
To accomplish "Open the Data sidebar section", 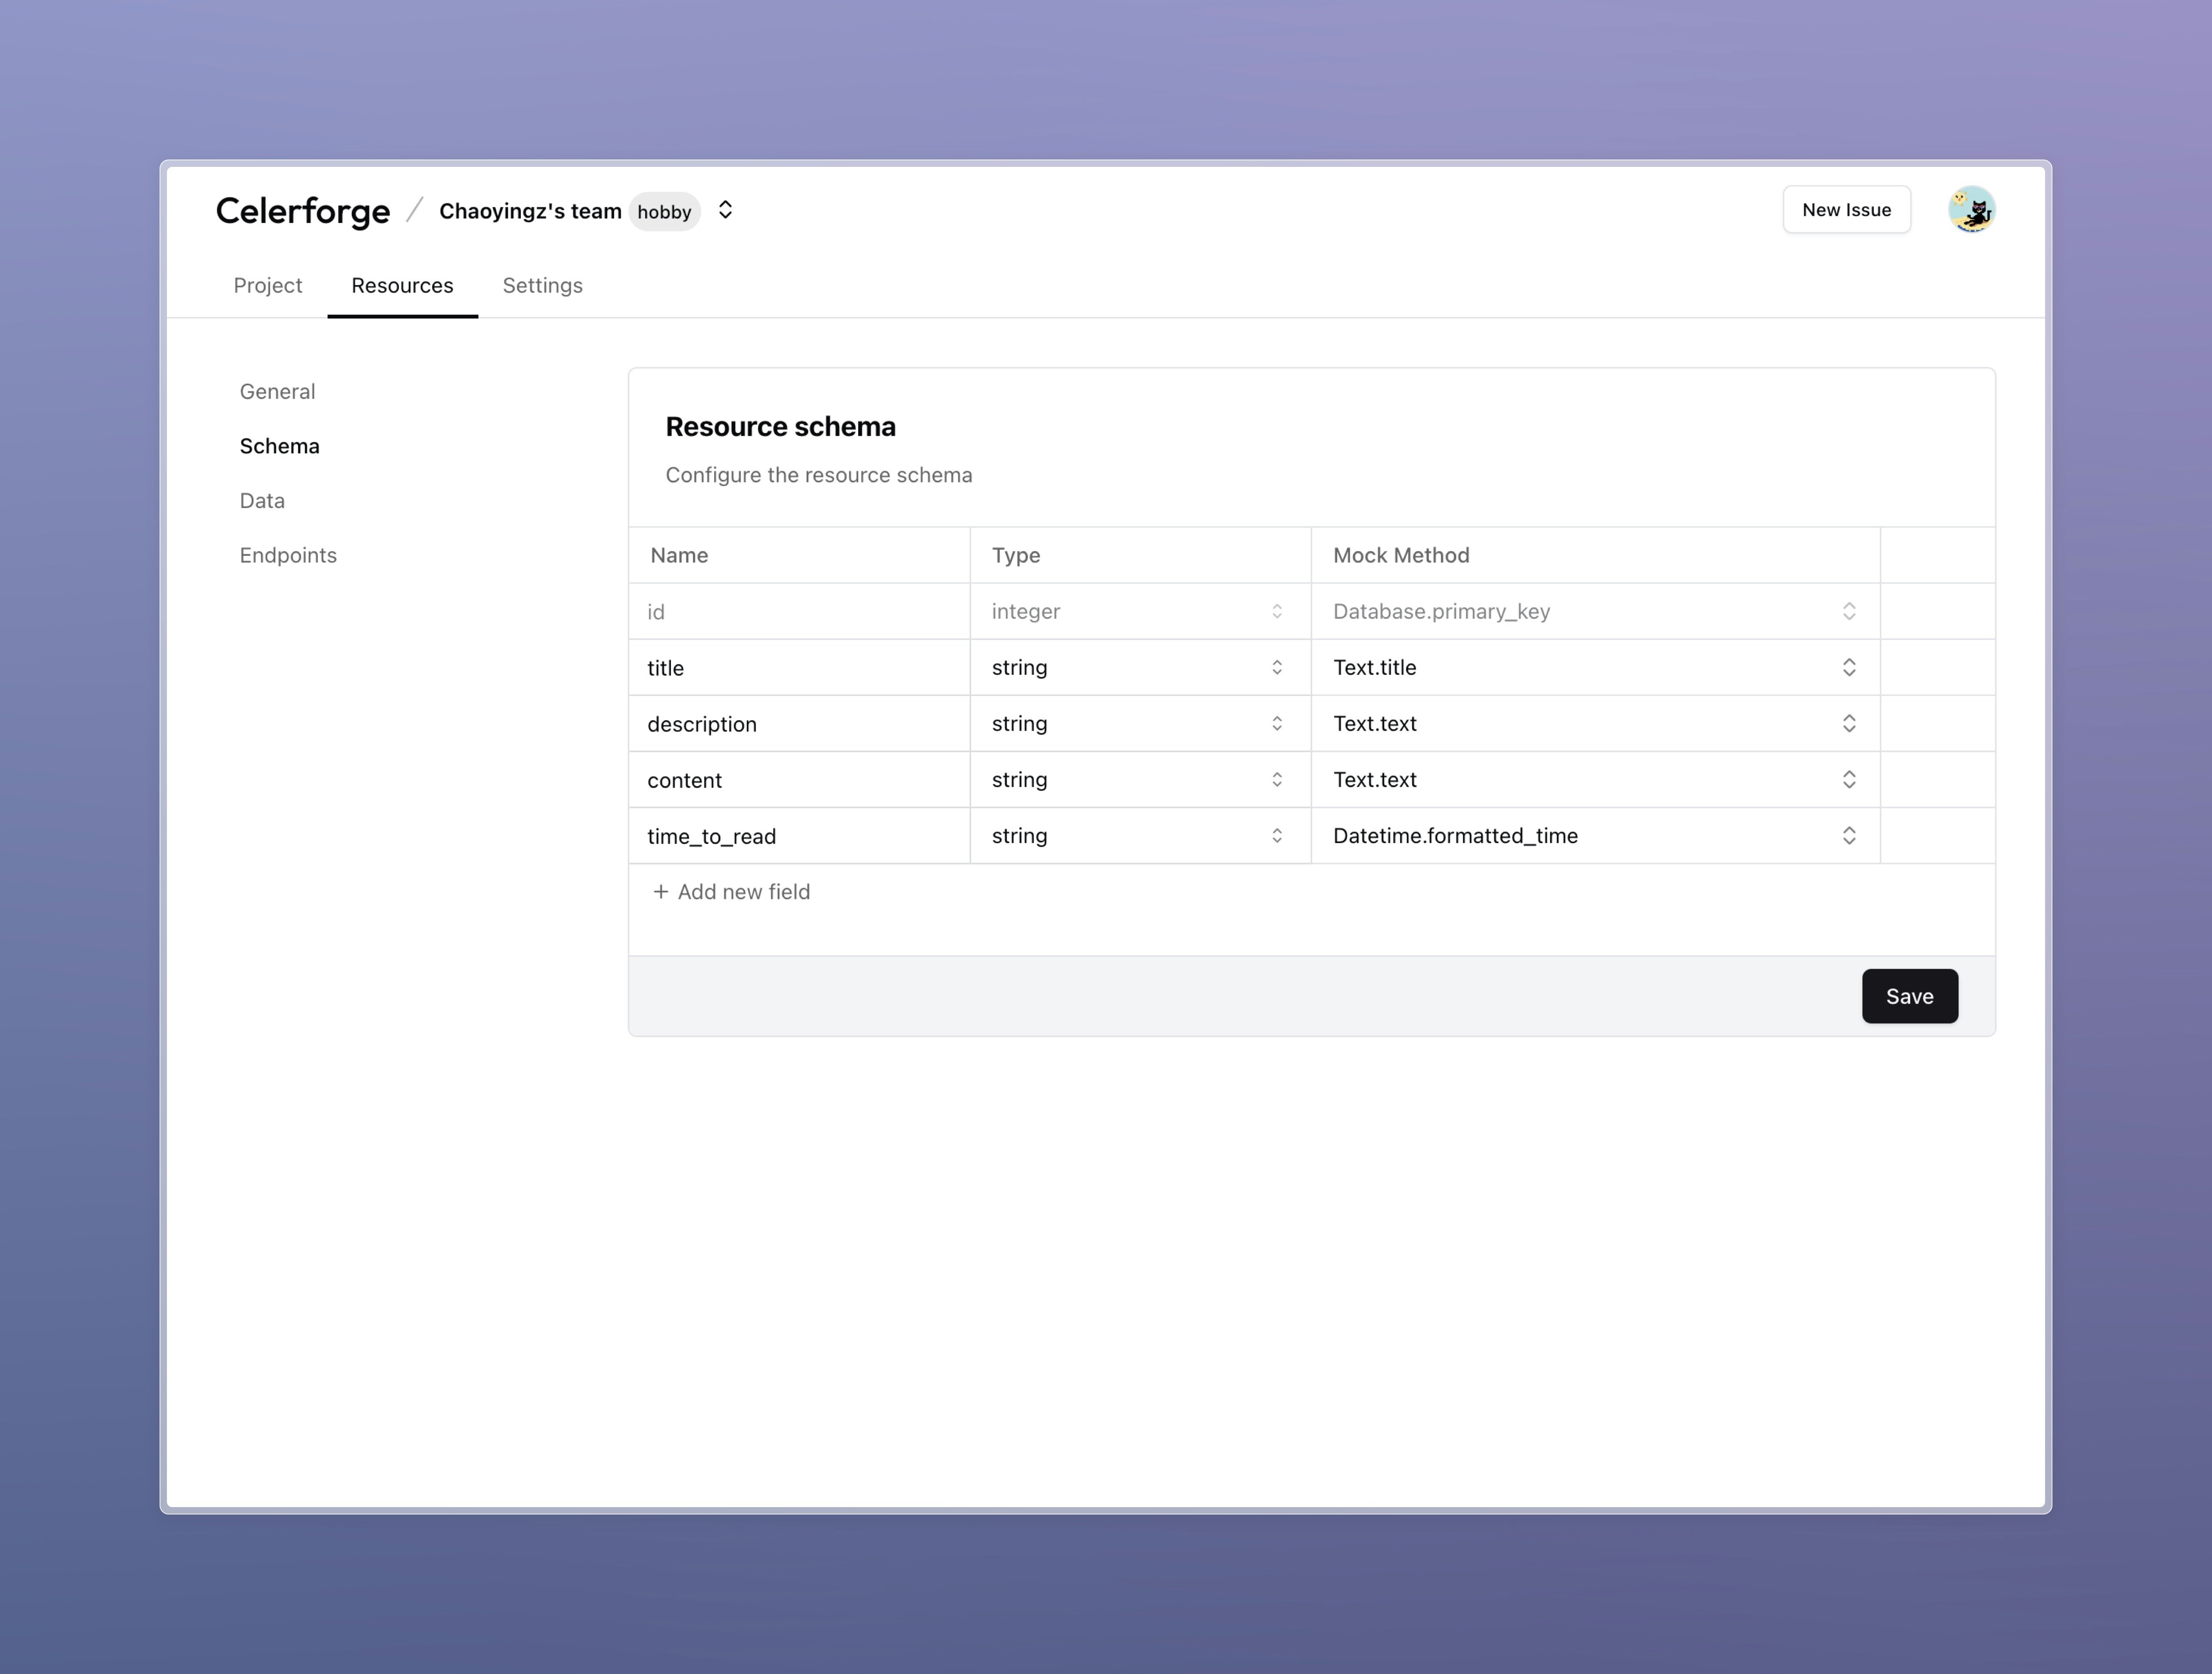I will [x=262, y=501].
